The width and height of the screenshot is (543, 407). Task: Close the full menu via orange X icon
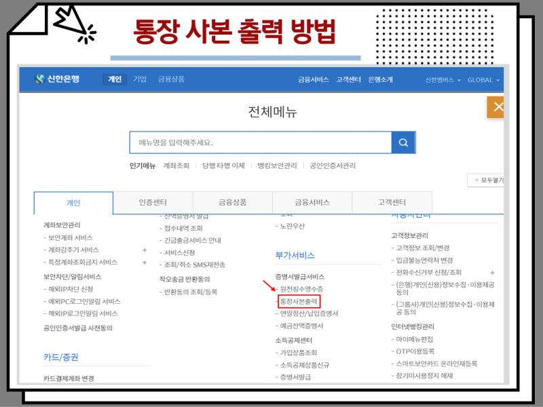[498, 107]
